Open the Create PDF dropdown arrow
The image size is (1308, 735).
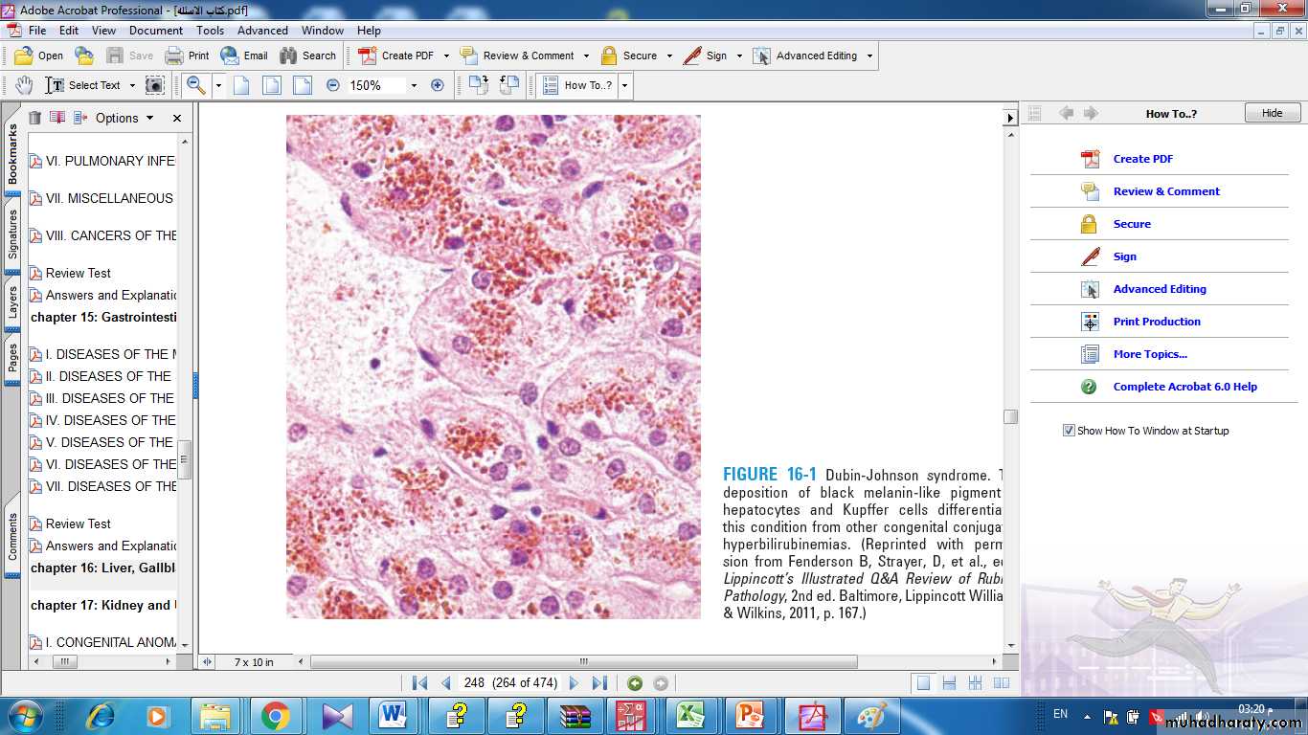446,56
